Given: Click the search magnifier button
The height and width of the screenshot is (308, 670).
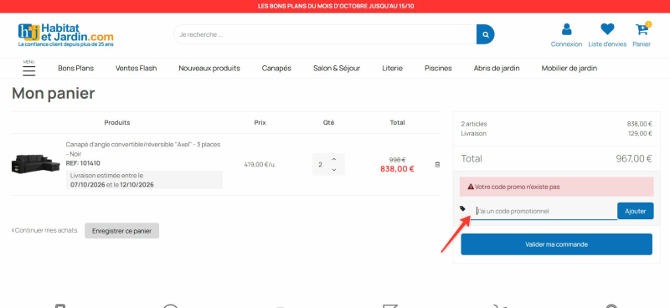Looking at the screenshot, I should pos(486,34).
